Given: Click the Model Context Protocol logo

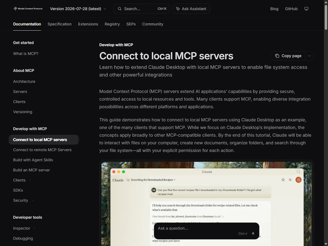Looking at the screenshot, I should (x=28, y=9).
